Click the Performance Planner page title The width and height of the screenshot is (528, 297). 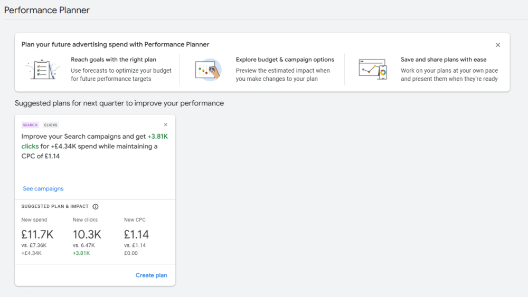point(47,10)
